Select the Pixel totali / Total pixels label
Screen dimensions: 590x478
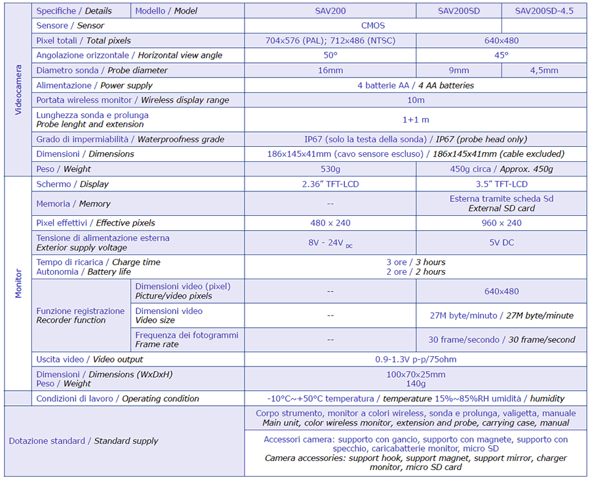pyautogui.click(x=83, y=41)
